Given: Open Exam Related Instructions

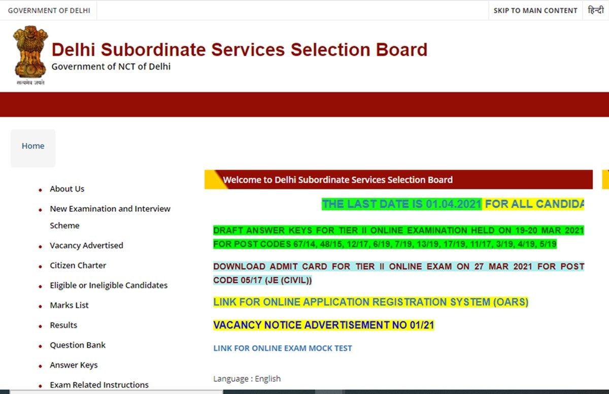Looking at the screenshot, I should tap(99, 385).
